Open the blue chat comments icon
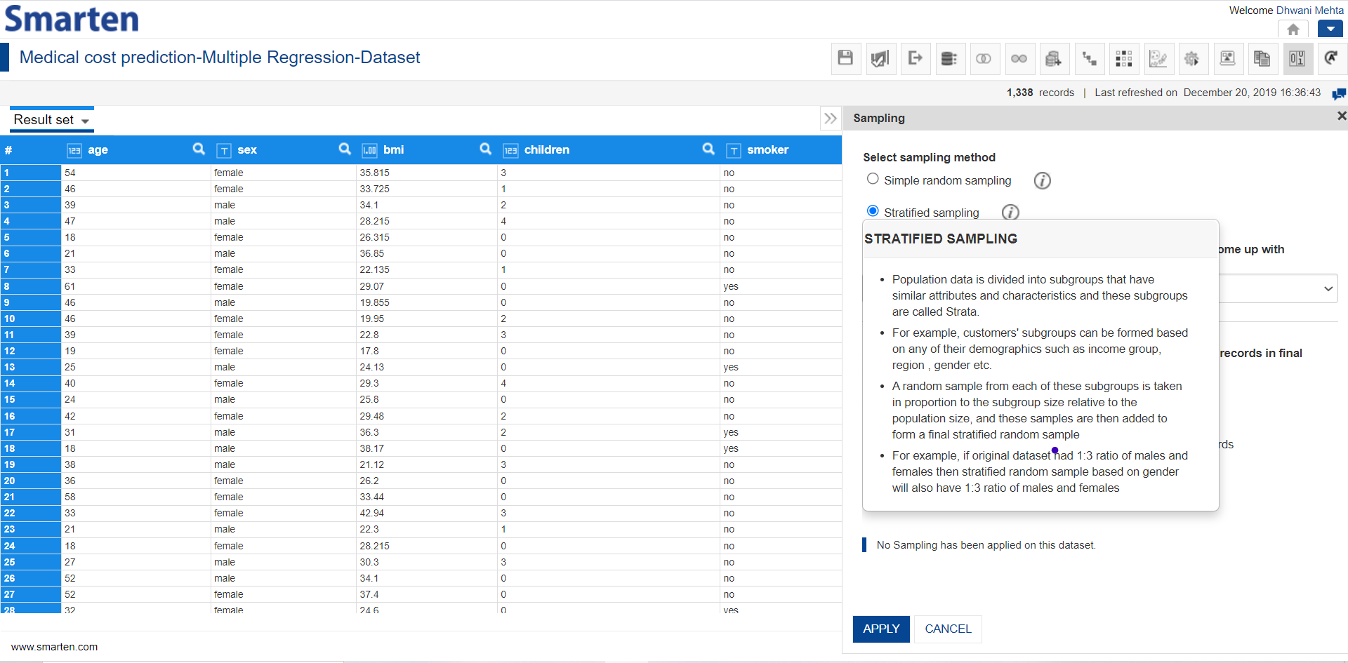 [1339, 93]
